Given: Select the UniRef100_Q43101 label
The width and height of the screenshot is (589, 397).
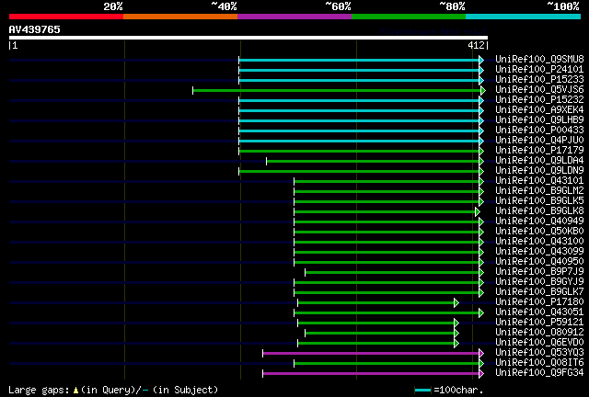Looking at the screenshot, I should [x=539, y=181].
